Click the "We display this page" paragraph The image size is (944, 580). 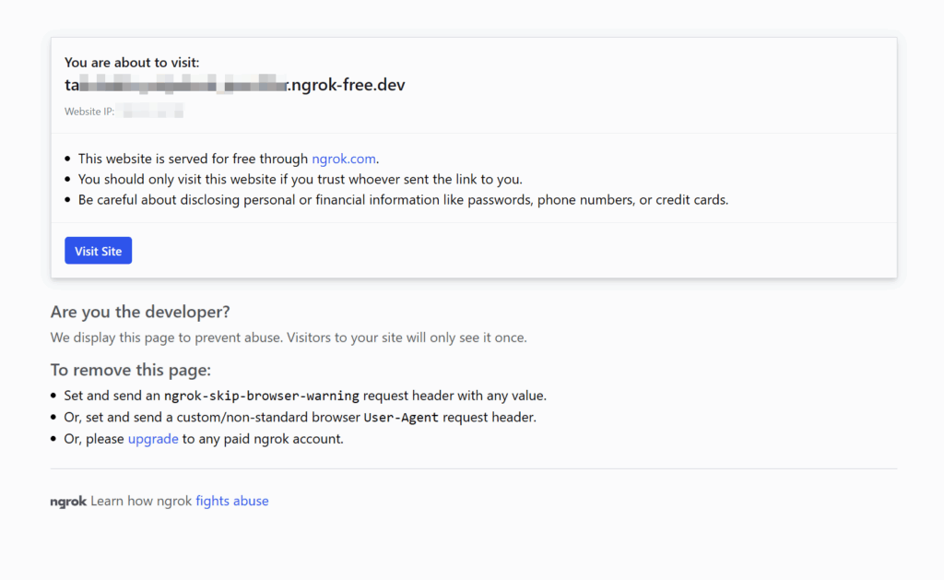289,337
